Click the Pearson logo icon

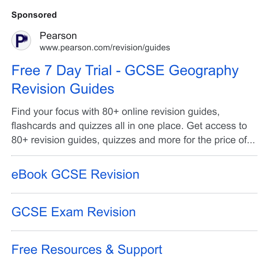point(21,40)
